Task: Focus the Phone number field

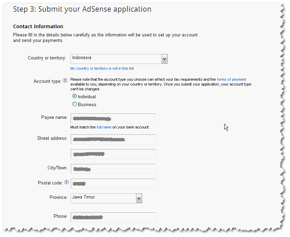Action: point(113,217)
